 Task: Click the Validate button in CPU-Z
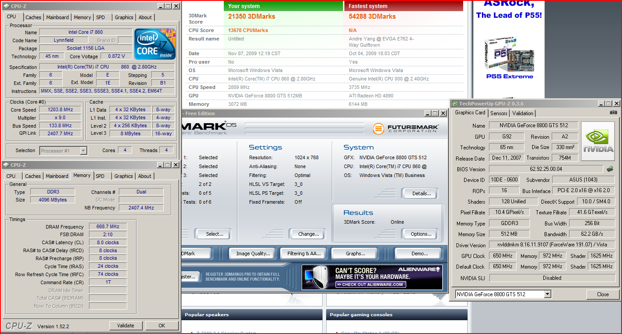(x=125, y=326)
